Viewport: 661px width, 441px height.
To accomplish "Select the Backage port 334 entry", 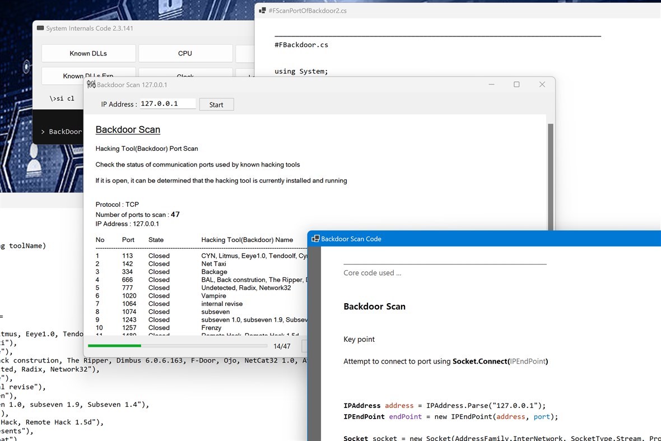I will pos(168,272).
